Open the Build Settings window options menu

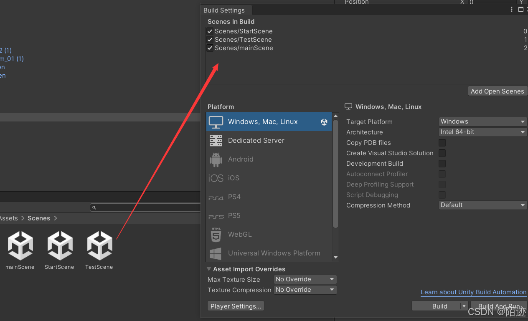[x=512, y=9]
